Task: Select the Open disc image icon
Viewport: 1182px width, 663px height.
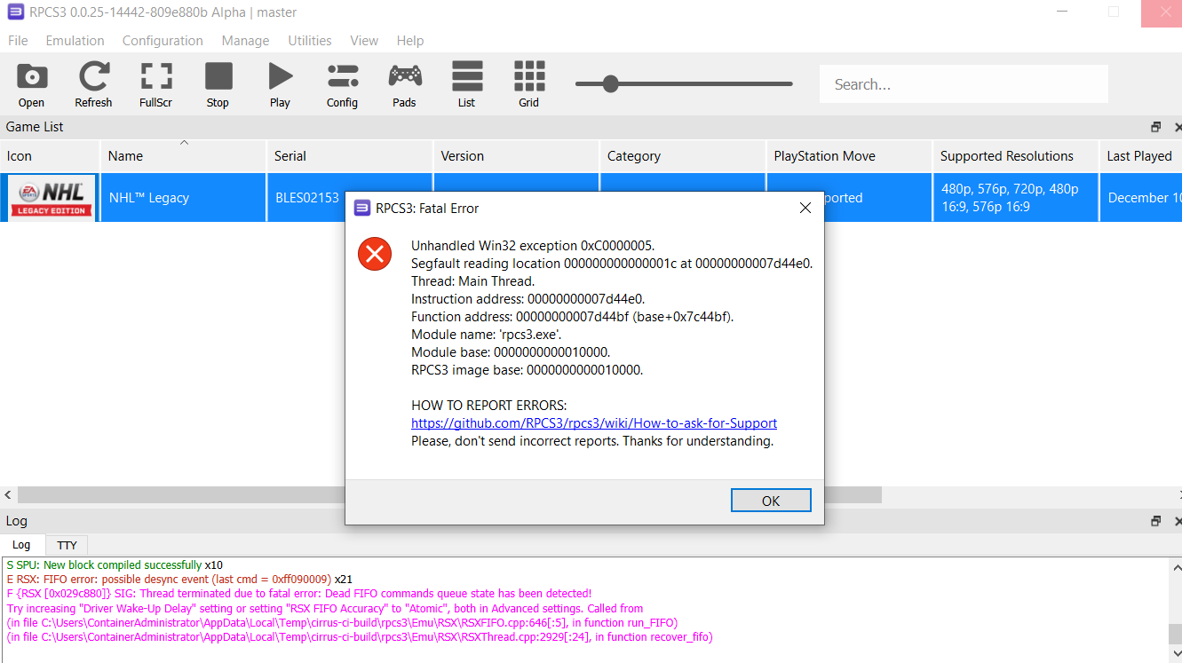Action: tap(31, 84)
